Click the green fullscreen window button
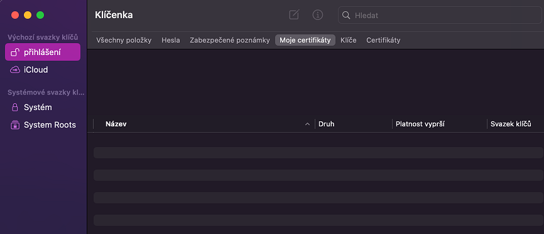Viewport: 544px width, 234px height. (x=40, y=15)
